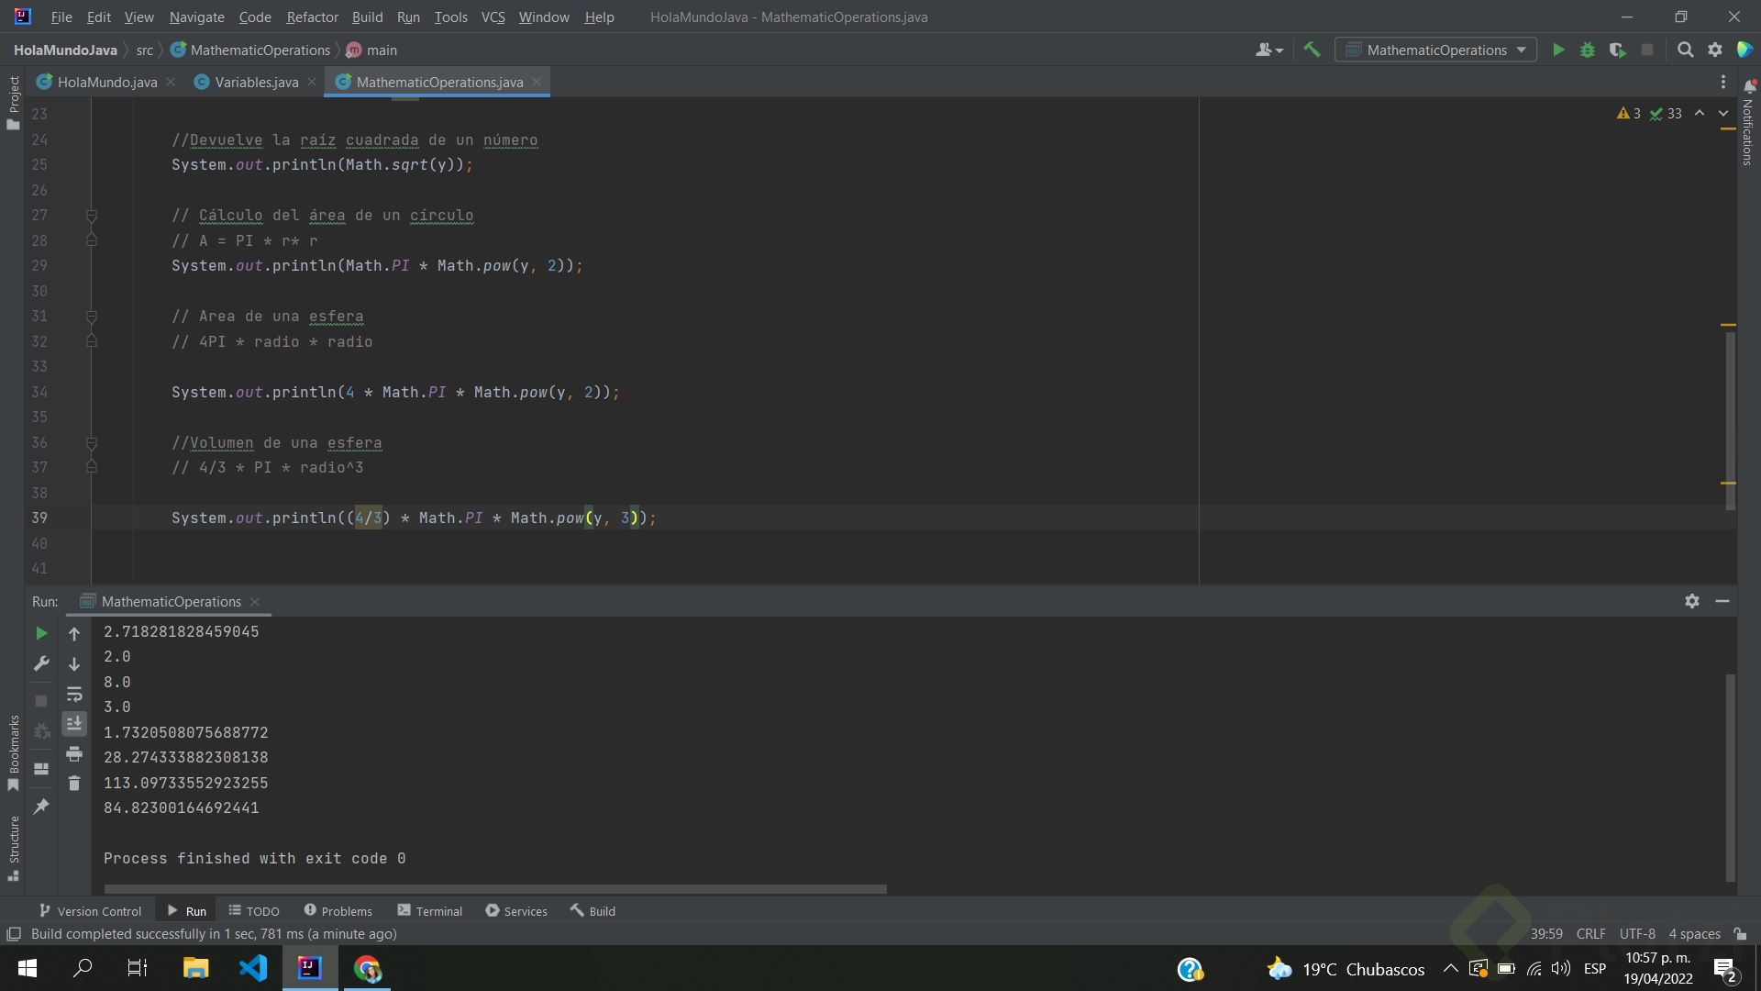Click HolaMundoJava breadcrumb
Screen dimensions: 1761x991
[65, 50]
